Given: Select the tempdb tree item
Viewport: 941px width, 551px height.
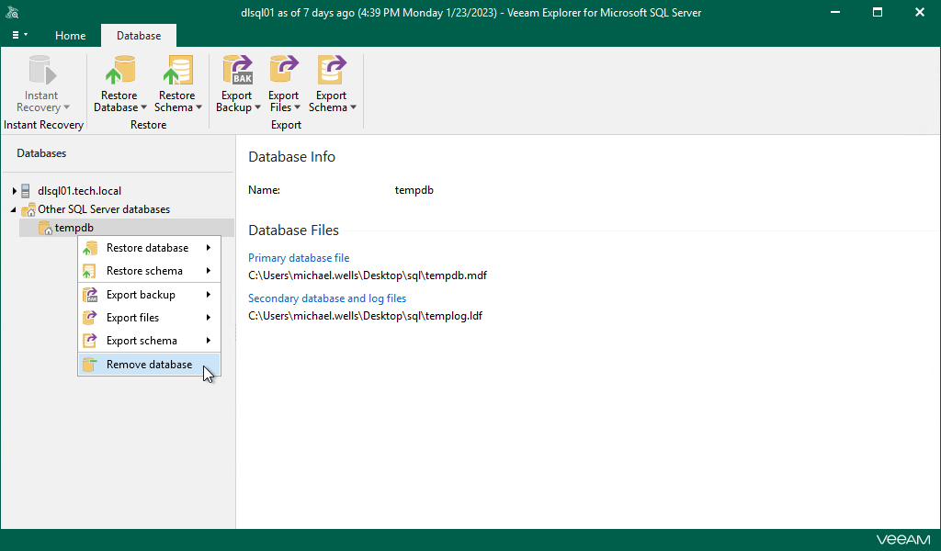Looking at the screenshot, I should coord(126,228).
